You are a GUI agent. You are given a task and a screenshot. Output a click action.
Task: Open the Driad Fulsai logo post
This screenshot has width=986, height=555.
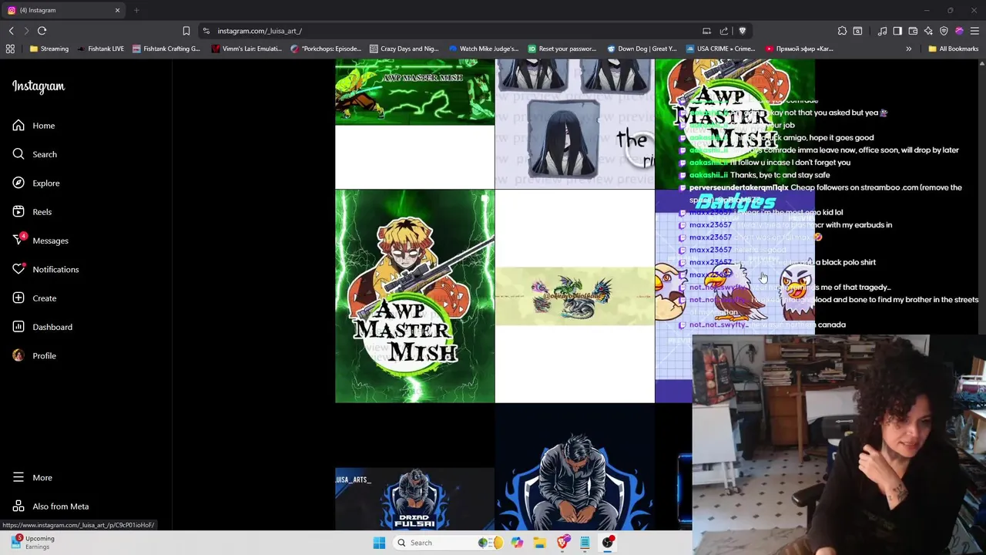(x=414, y=467)
